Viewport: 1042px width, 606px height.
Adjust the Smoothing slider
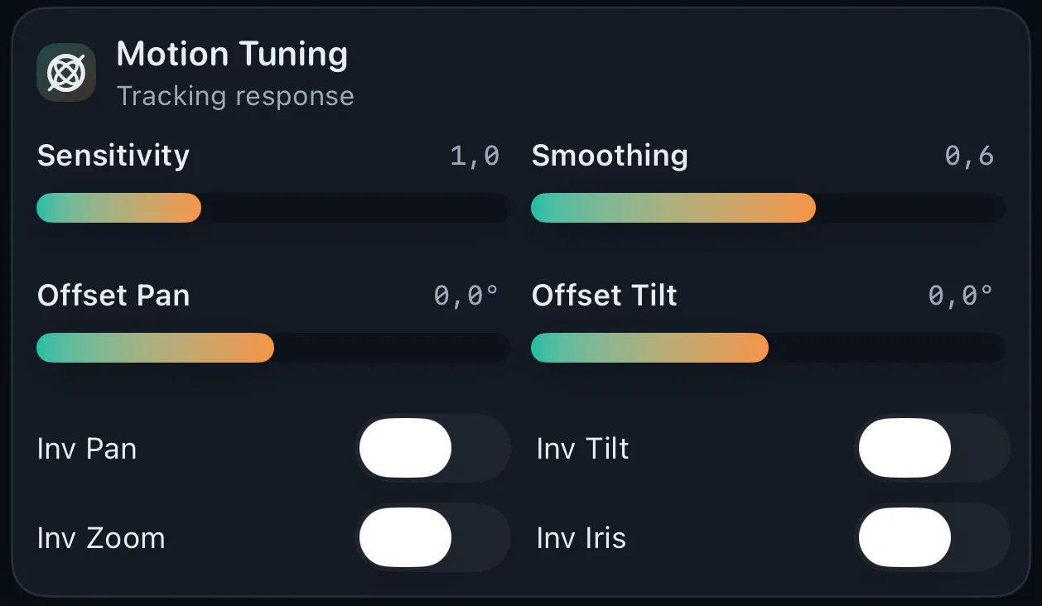tap(767, 207)
